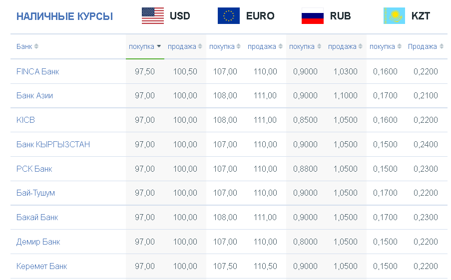Sort by EURO покупка column

225,46
